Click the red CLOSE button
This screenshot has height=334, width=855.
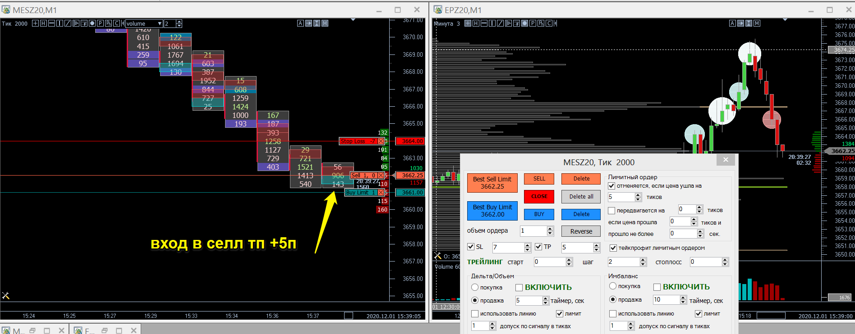[x=539, y=196]
